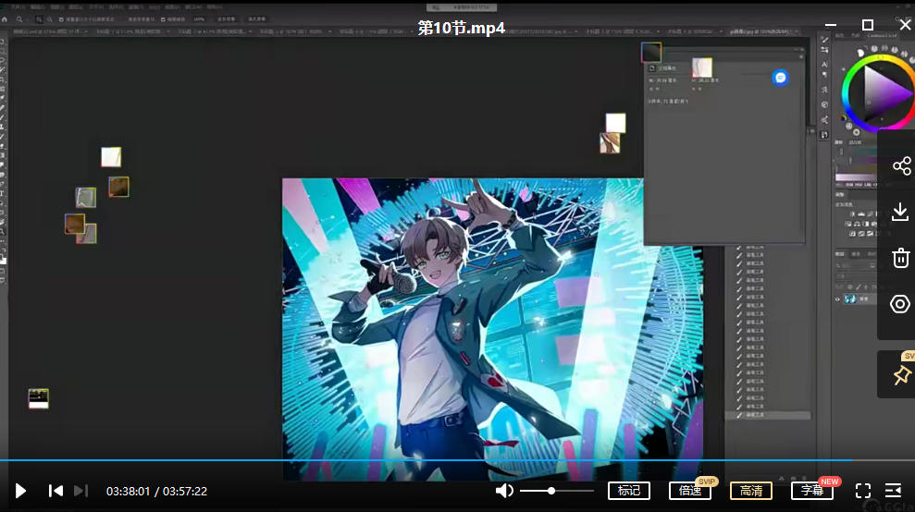Screen dimensions: 915x512
Task: Delete the video with the trash icon
Action: coord(901,258)
